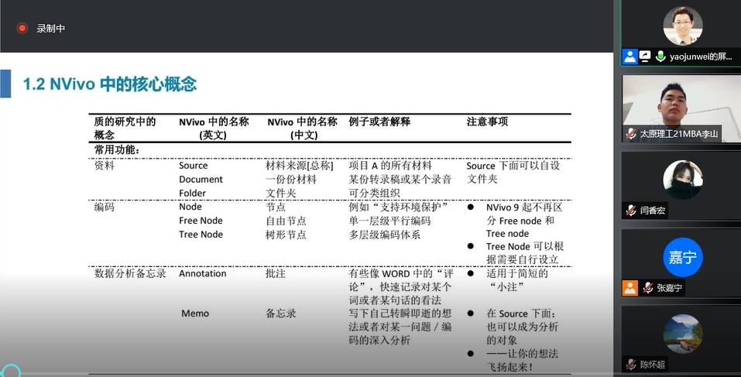The width and height of the screenshot is (741, 377).
Task: Click the 张嘉宁 participant name label
Action: point(670,288)
